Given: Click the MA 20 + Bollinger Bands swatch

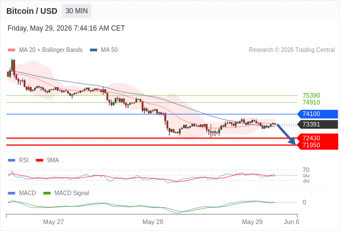Looking at the screenshot, I should coord(12,50).
